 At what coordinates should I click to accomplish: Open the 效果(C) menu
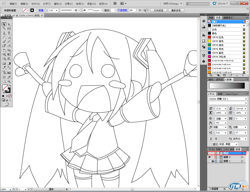(69, 4)
